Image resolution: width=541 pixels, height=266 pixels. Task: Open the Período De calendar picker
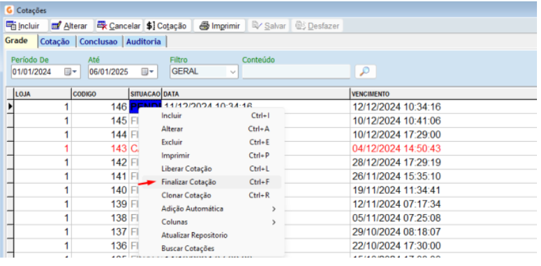(x=71, y=72)
